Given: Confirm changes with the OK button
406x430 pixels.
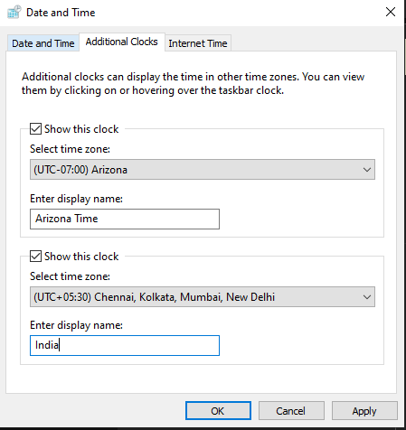Looking at the screenshot, I should click(x=218, y=411).
